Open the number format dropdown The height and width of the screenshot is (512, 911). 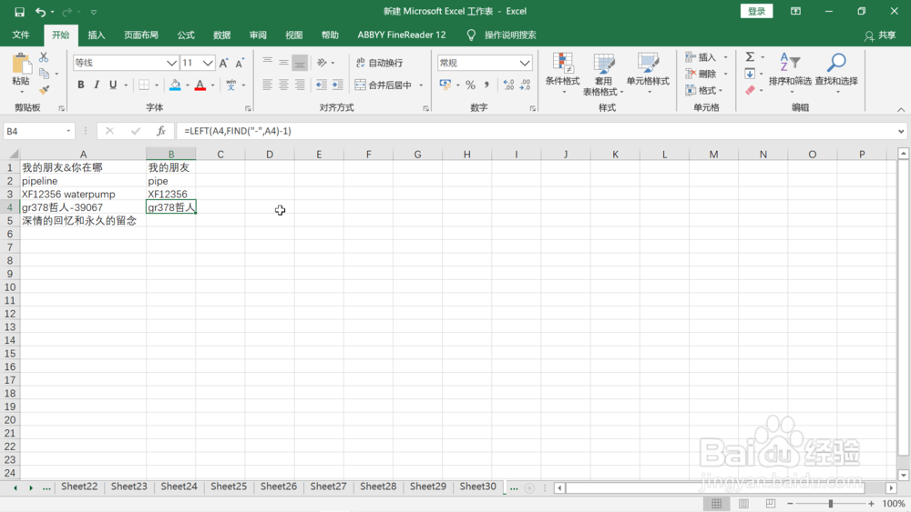pyautogui.click(x=525, y=63)
